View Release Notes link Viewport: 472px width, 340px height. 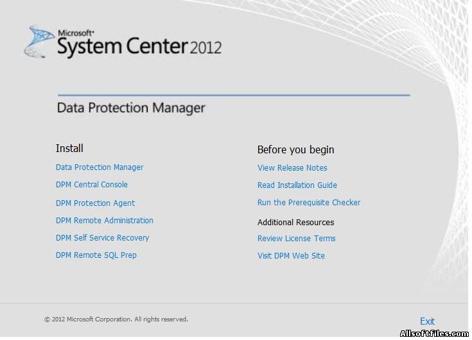(x=292, y=167)
